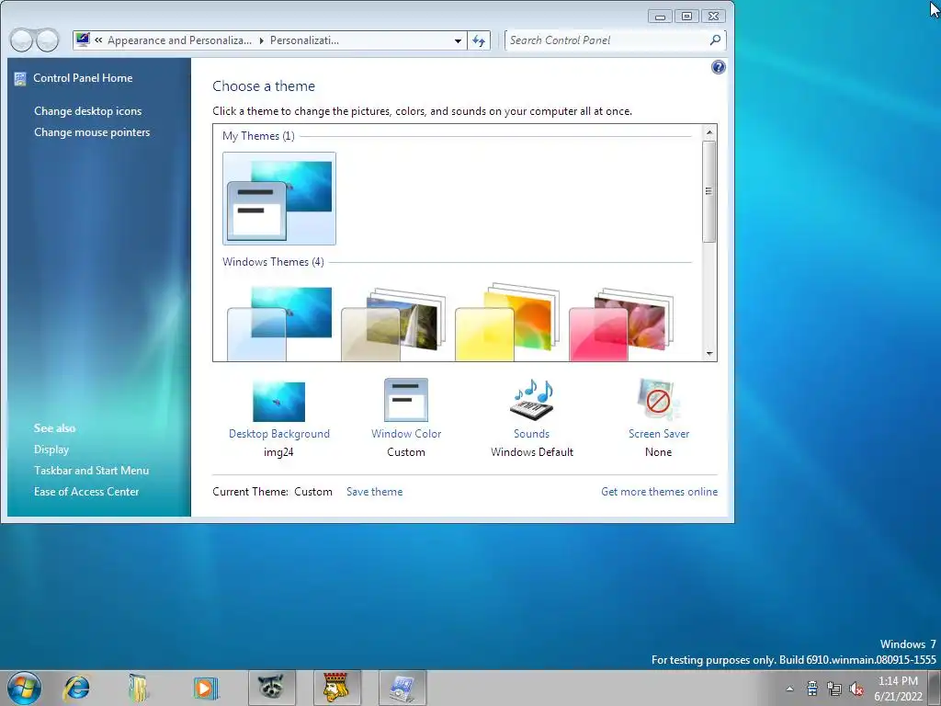The height and width of the screenshot is (706, 941).
Task: Click the taskbar clock 1:14 PM
Action: (x=898, y=681)
